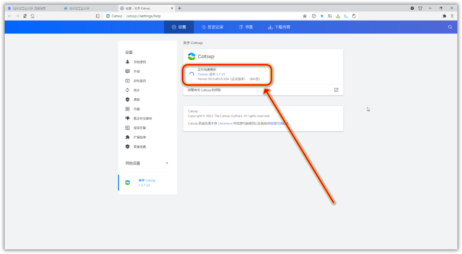
Task: Reload the page with the refresh icon
Action: pos(25,16)
